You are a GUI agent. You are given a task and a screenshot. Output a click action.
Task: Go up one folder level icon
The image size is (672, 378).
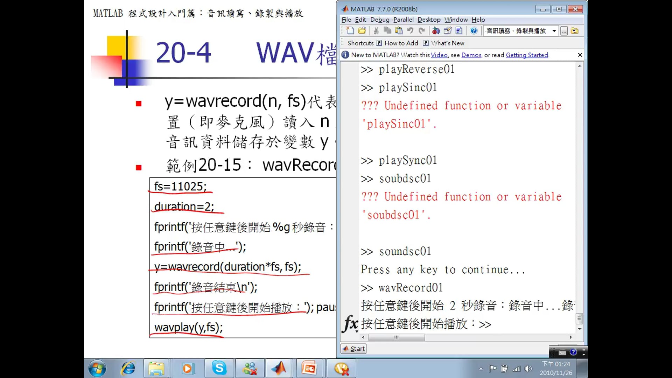pos(575,31)
